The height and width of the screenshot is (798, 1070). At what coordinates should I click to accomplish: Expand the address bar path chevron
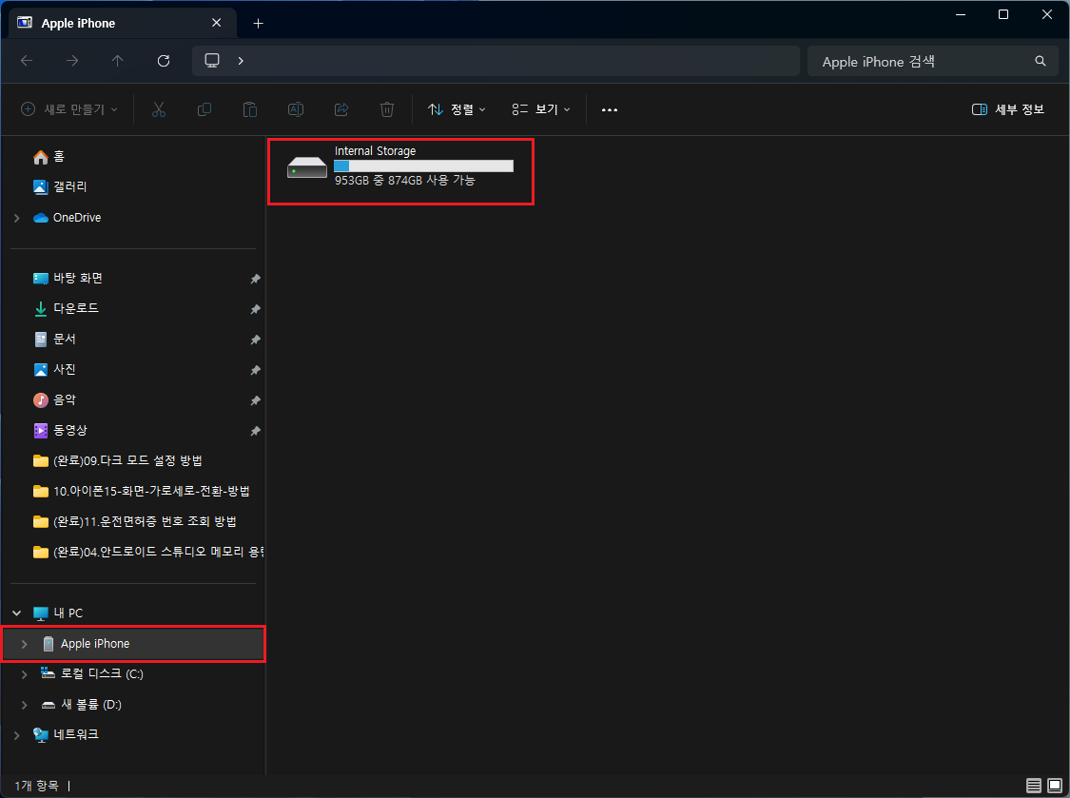coord(241,61)
